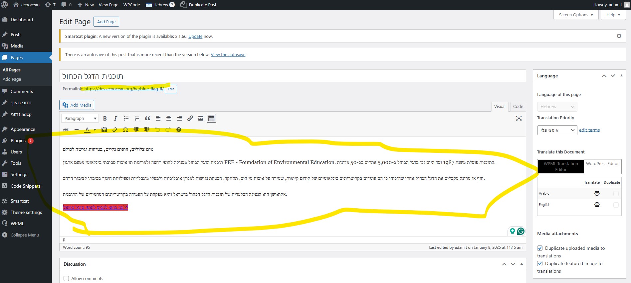Open Dashboard in sidebar menu
Image resolution: width=631 pixels, height=283 pixels.
click(x=26, y=20)
